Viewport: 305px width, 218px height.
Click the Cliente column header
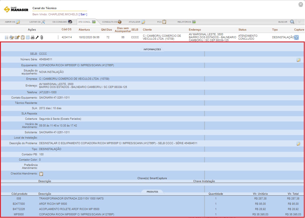[147, 30]
